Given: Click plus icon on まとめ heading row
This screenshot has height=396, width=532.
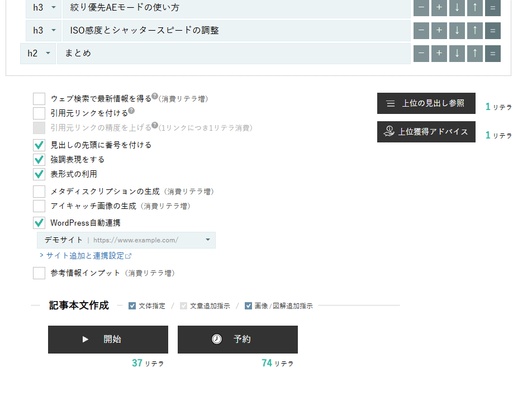Looking at the screenshot, I should click(439, 53).
